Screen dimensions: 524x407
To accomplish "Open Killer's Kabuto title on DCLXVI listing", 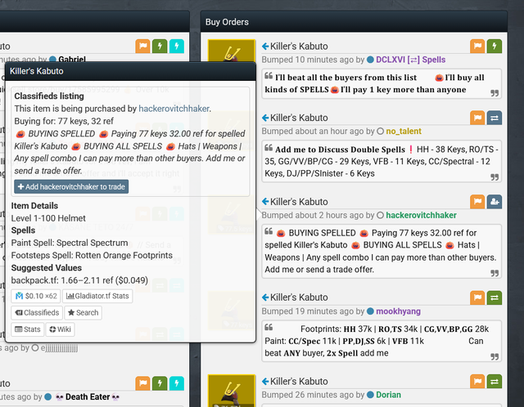I will coord(299,47).
